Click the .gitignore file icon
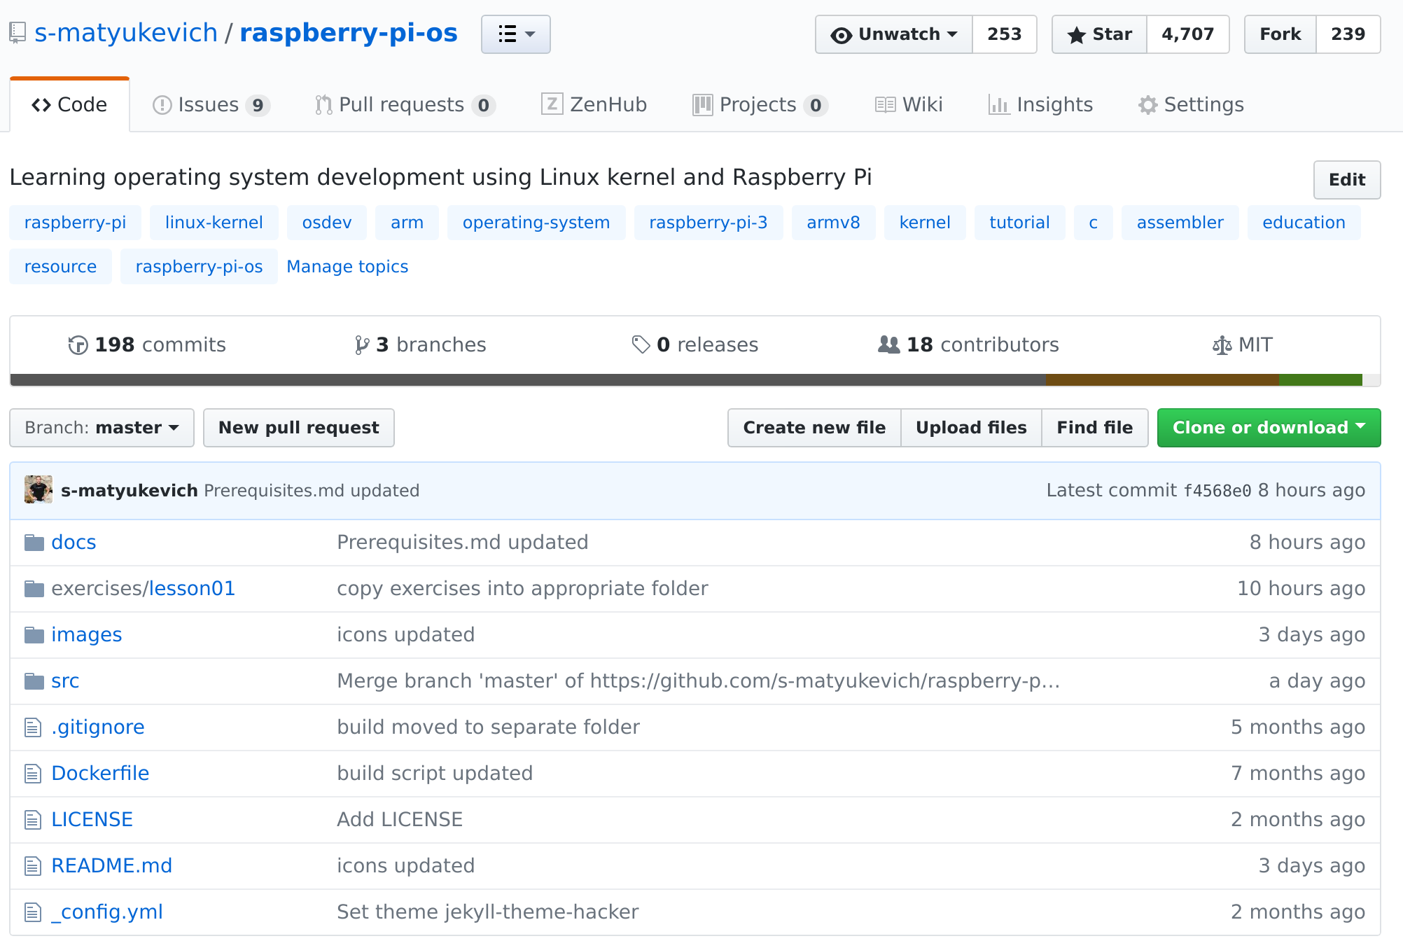Screen dimensions: 1403x948 tap(33, 727)
